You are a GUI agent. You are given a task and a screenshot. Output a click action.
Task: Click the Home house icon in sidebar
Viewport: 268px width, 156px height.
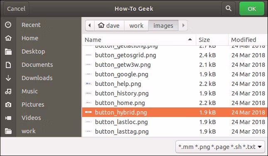[x=8, y=38]
